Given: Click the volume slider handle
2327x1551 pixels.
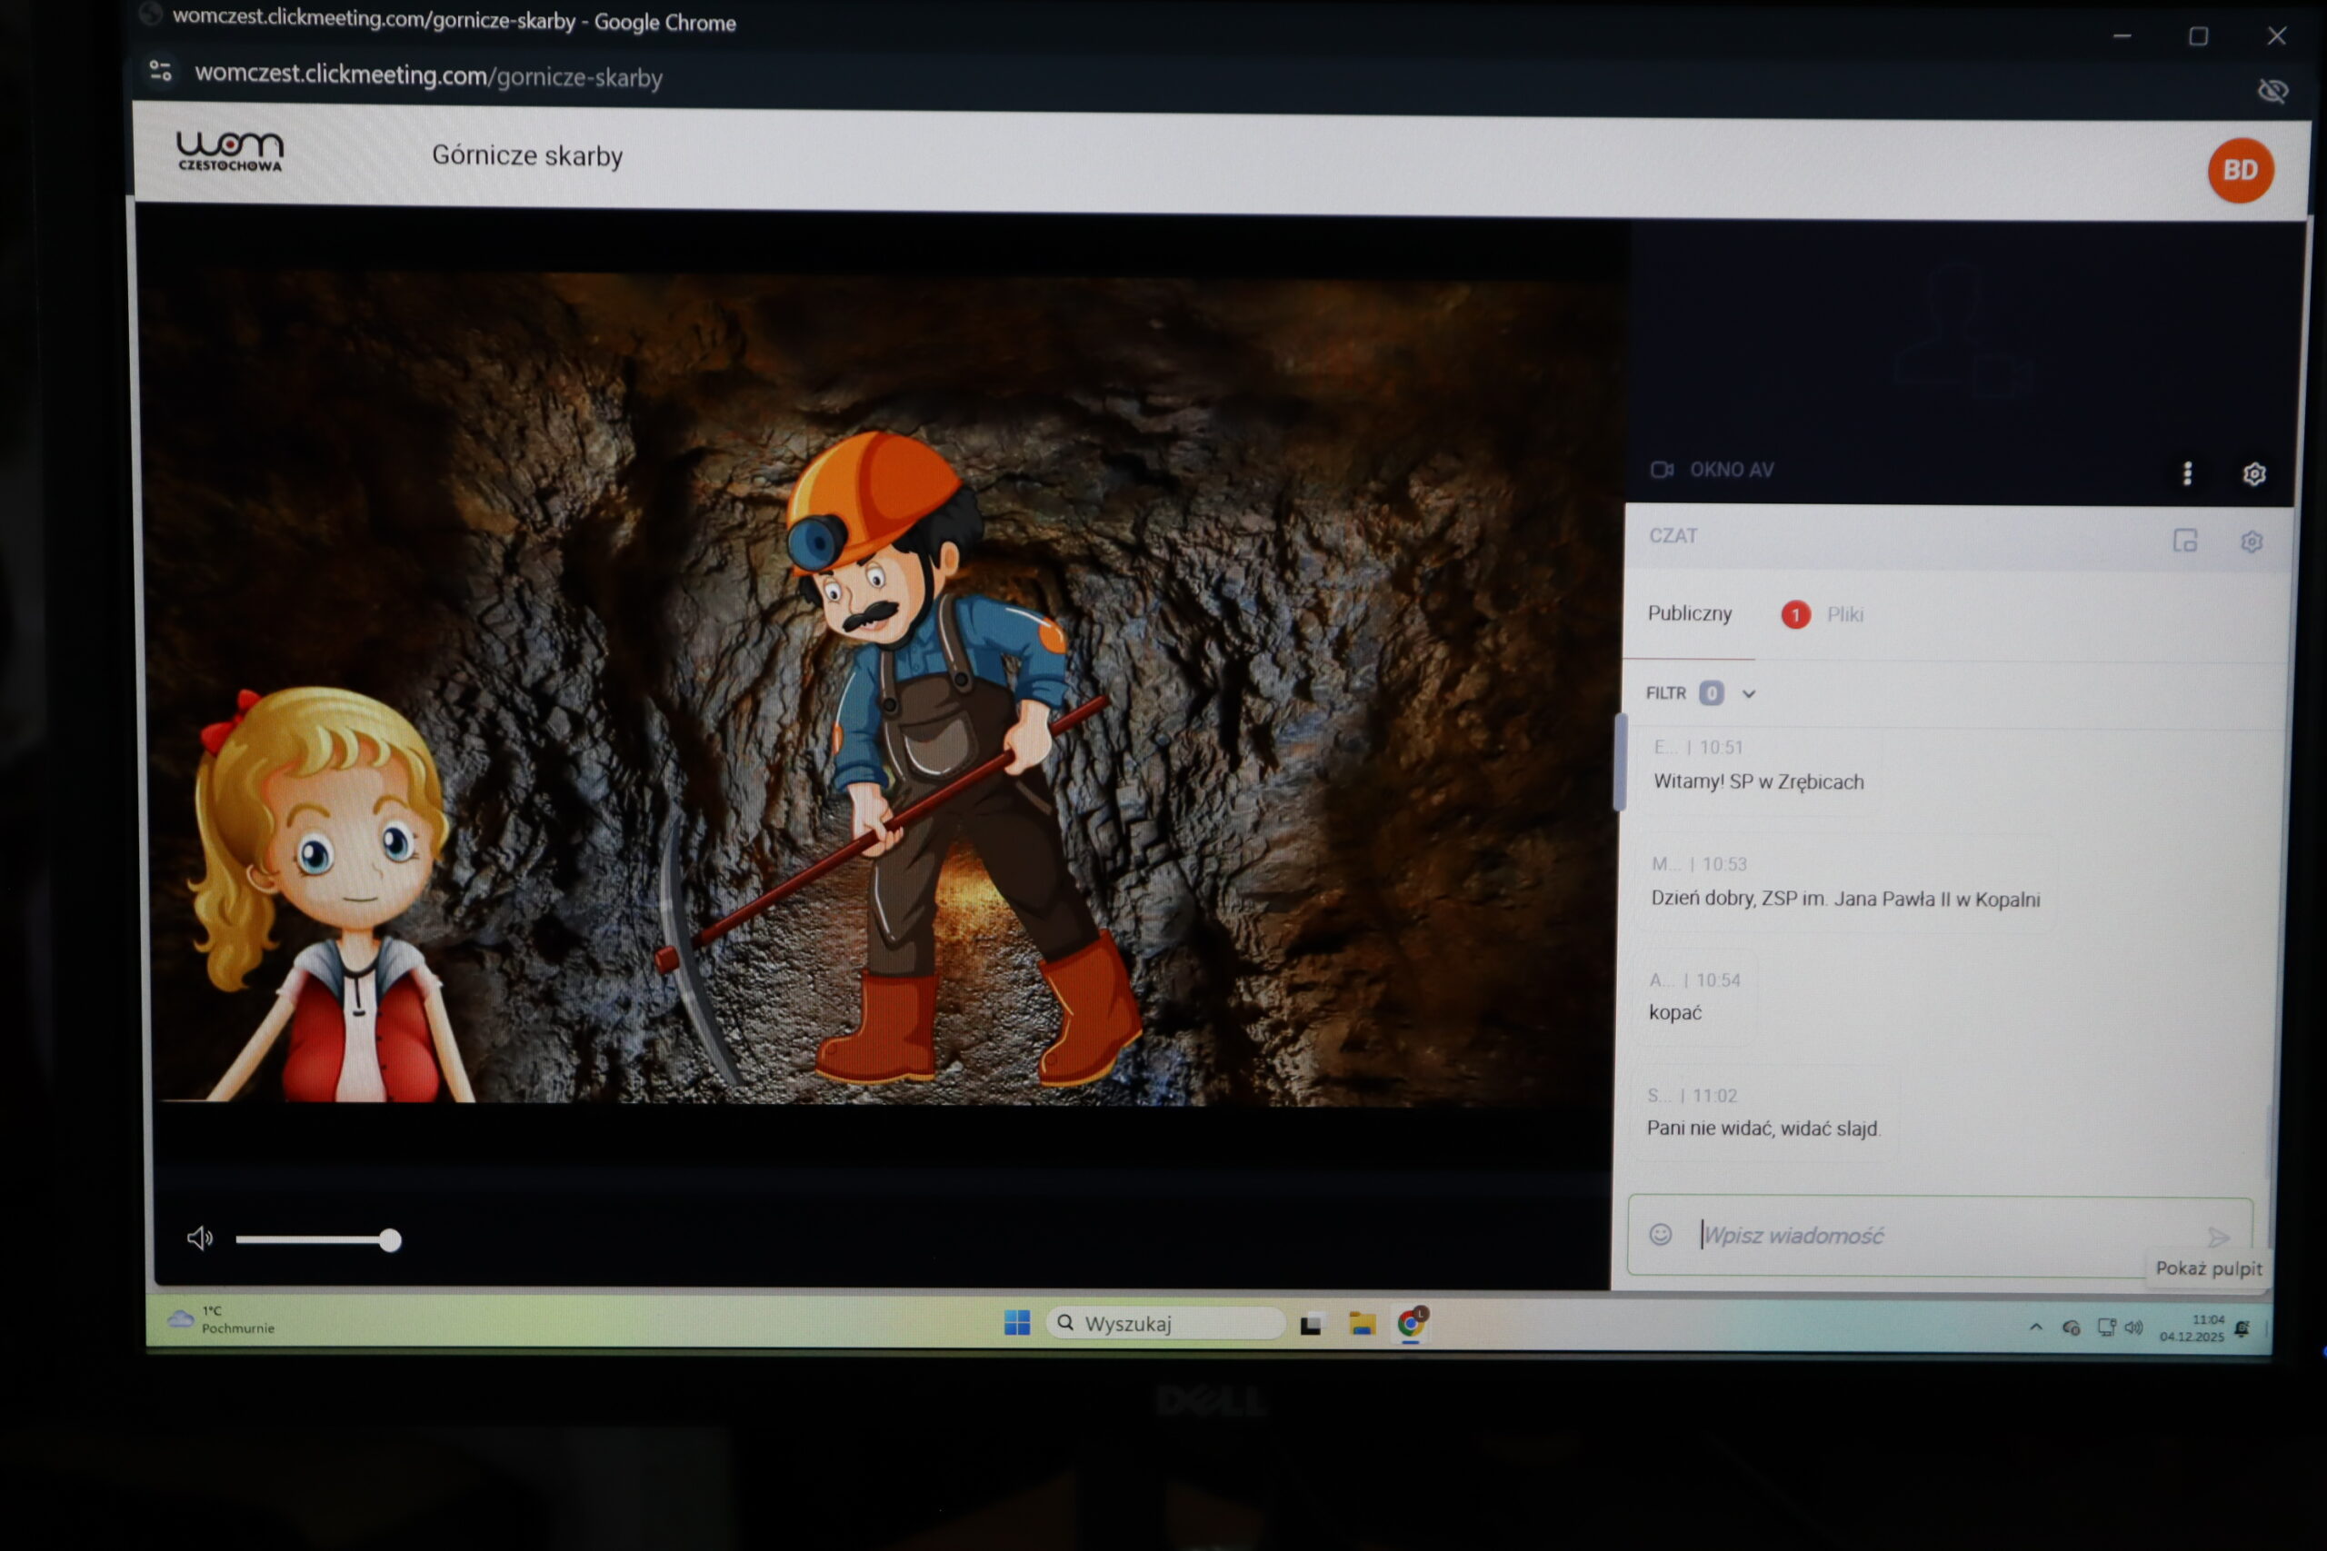Looking at the screenshot, I should pyautogui.click(x=390, y=1239).
